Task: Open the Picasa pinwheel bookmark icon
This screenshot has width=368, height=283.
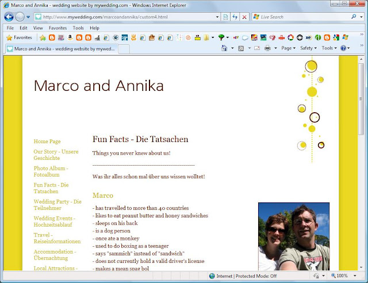Action: (x=290, y=37)
